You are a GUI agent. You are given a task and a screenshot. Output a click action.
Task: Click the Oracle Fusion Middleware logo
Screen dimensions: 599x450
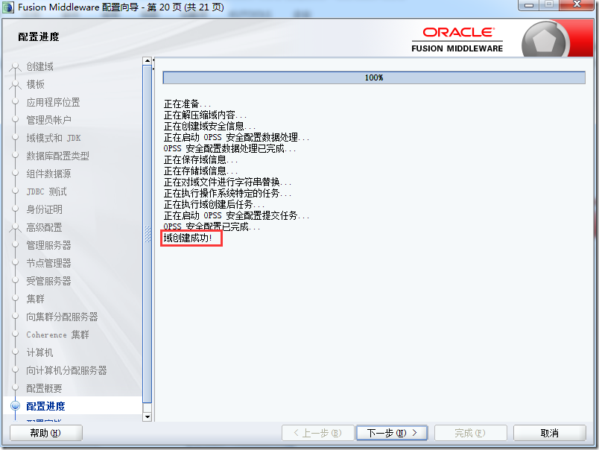pos(457,39)
